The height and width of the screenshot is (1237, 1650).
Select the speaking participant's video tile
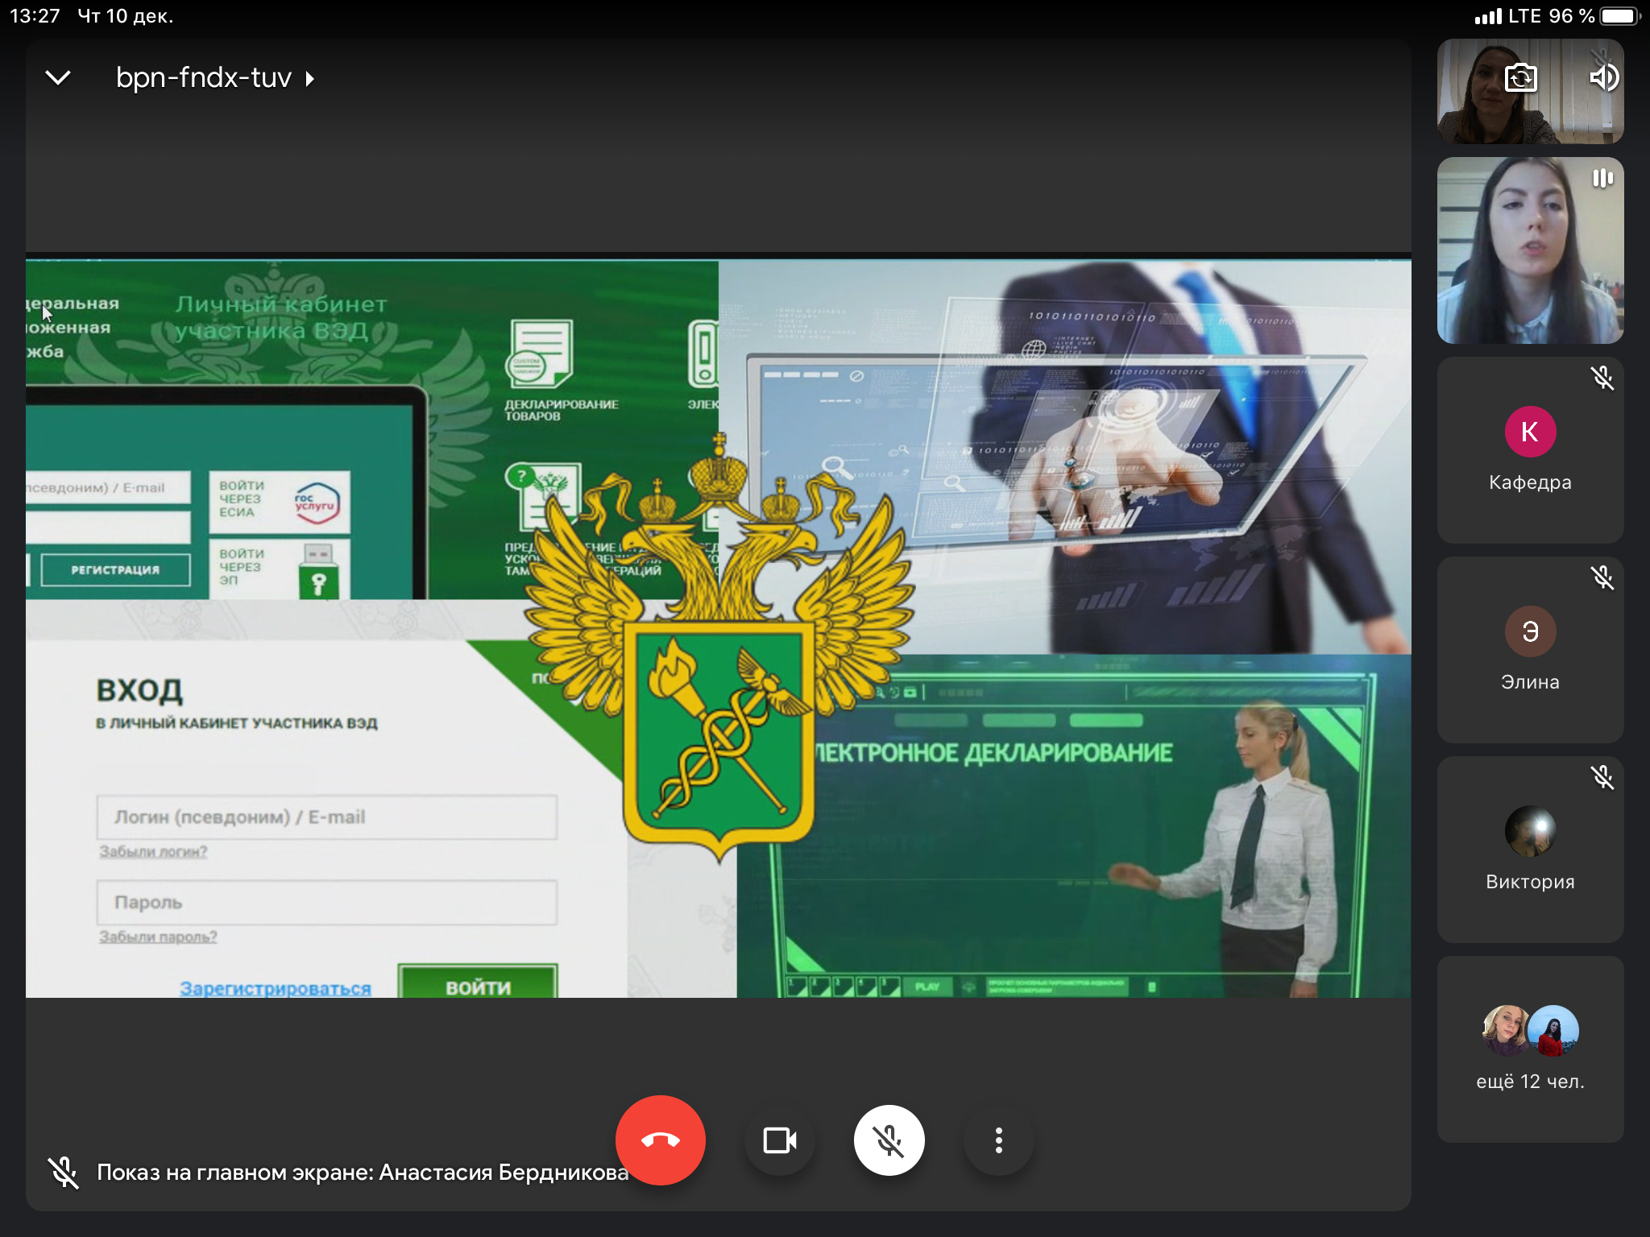click(x=1530, y=250)
